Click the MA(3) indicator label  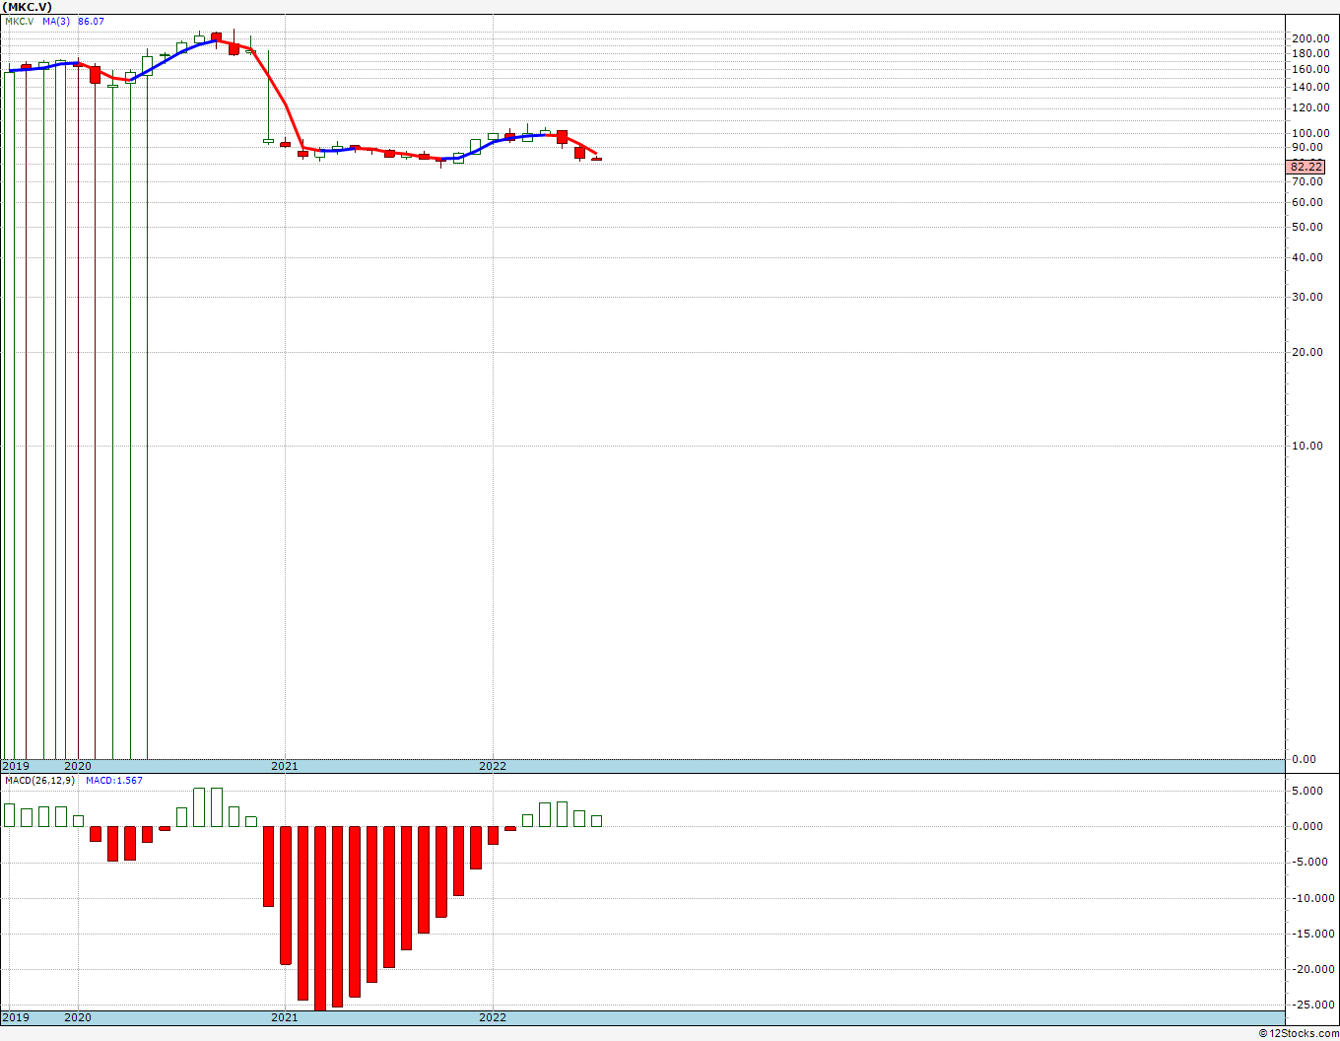(56, 21)
